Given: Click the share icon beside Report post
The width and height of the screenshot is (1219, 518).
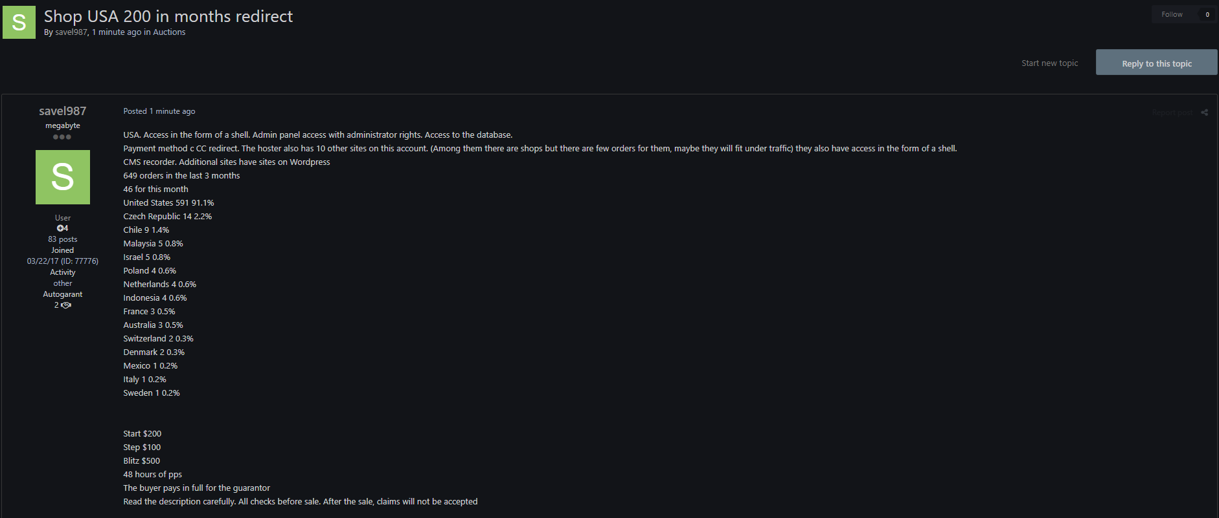Looking at the screenshot, I should 1204,113.
